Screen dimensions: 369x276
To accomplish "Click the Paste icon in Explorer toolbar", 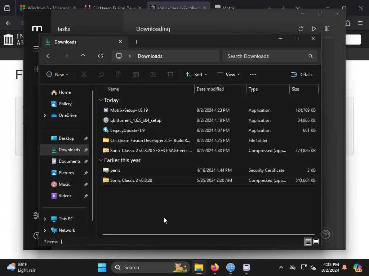I will click(118, 75).
